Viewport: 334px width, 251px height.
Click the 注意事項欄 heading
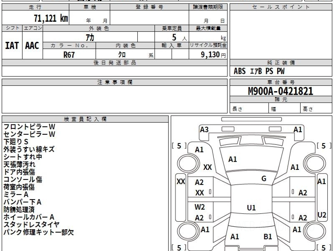(114, 82)
